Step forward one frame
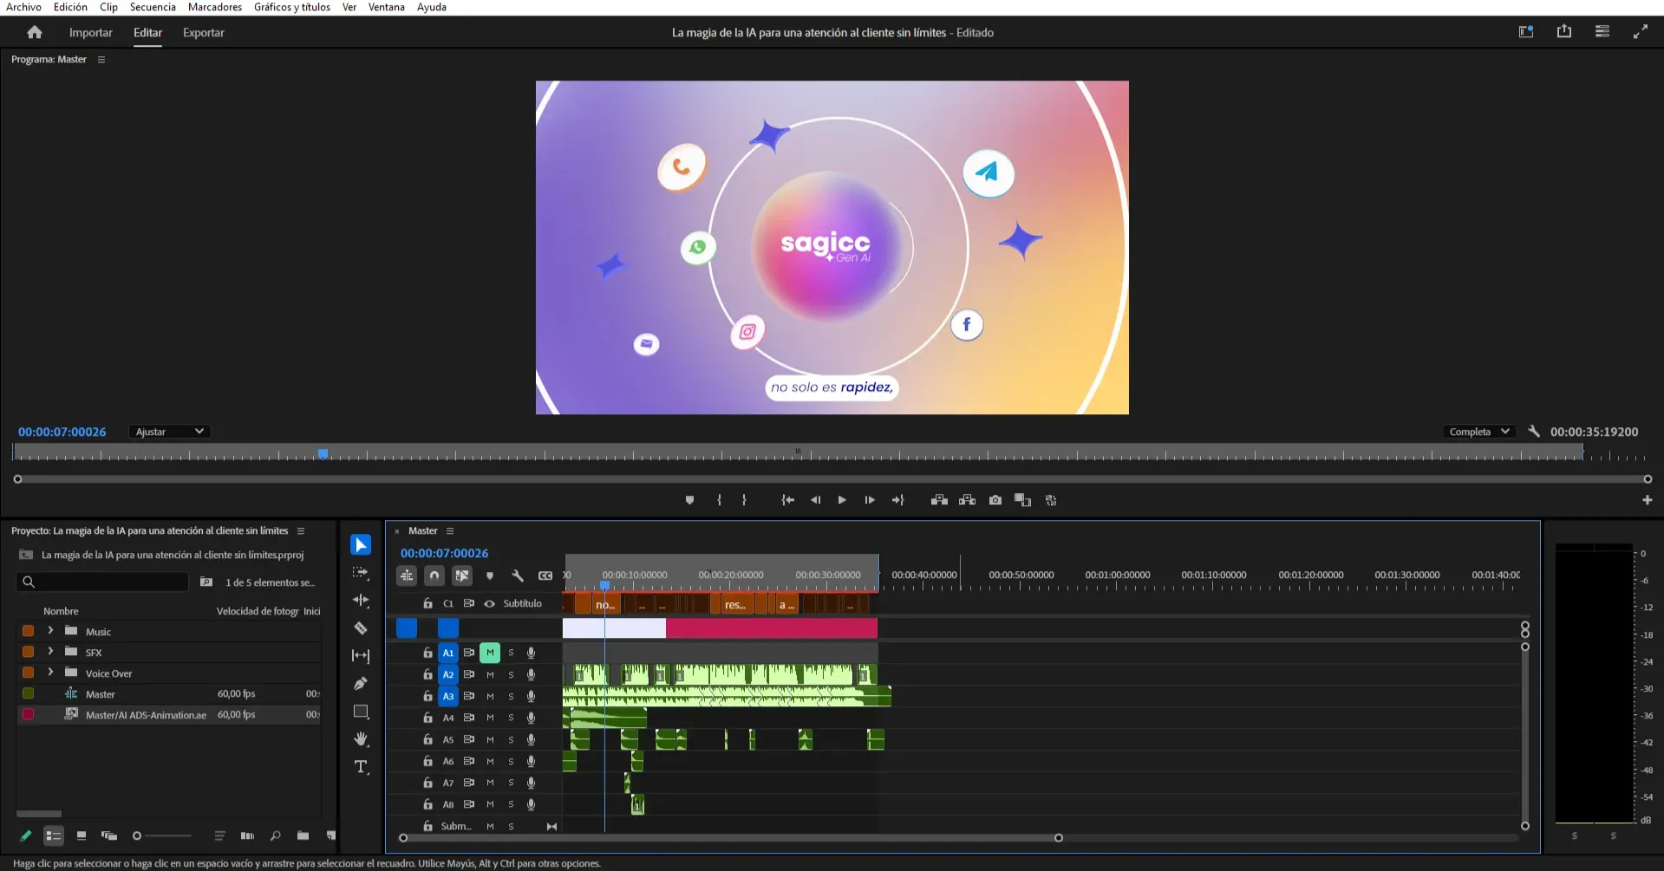This screenshot has height=871, width=1664. (870, 500)
